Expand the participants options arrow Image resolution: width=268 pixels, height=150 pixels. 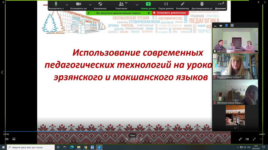[x=137, y=5]
